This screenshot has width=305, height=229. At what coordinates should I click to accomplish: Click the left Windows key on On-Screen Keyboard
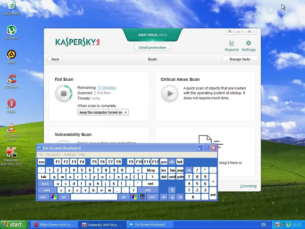(54, 197)
